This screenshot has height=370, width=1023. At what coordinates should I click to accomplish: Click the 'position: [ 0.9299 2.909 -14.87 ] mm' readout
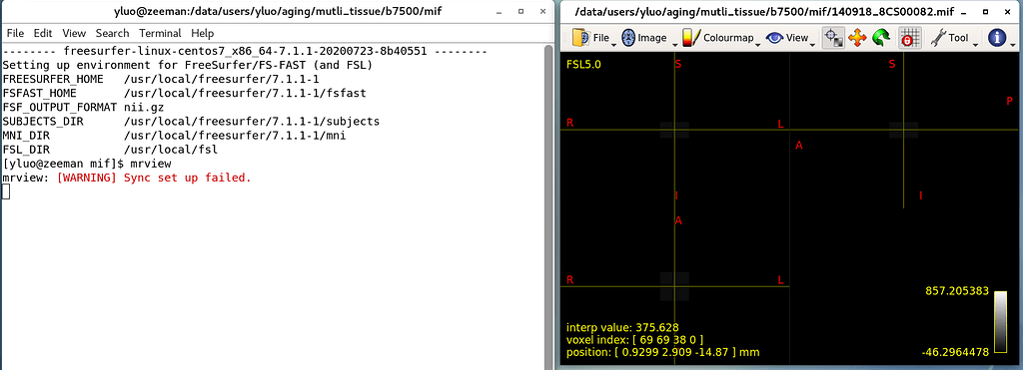[663, 352]
